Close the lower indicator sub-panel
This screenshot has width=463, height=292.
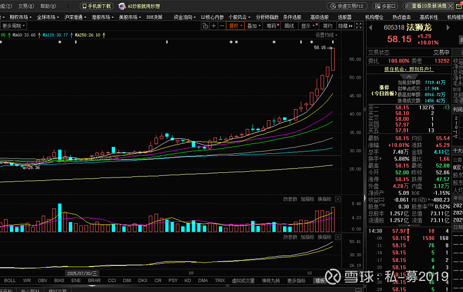338,237
